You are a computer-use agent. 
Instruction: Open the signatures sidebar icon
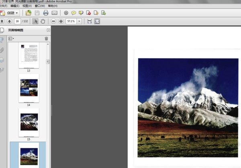(x=2, y=70)
